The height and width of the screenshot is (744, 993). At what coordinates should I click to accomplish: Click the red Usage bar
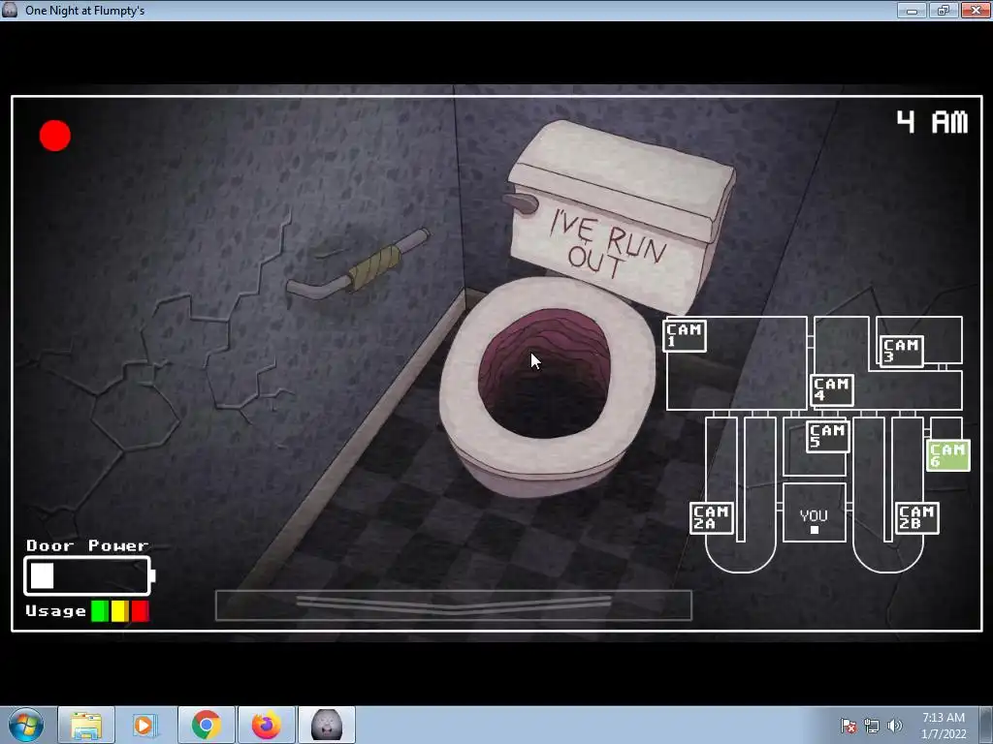(x=141, y=611)
